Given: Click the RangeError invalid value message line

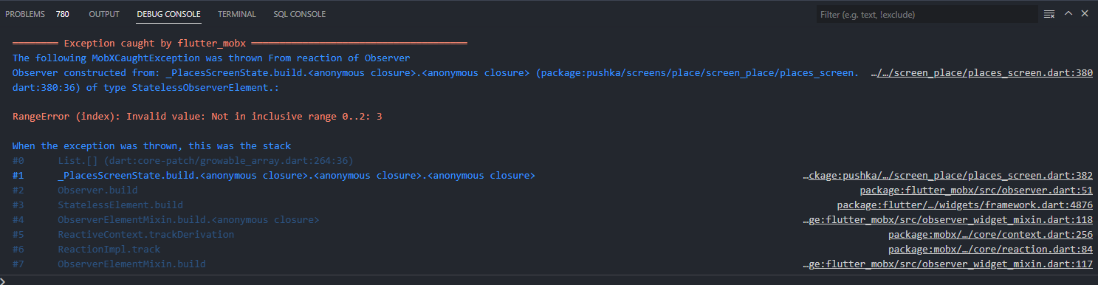Looking at the screenshot, I should (x=197, y=117).
